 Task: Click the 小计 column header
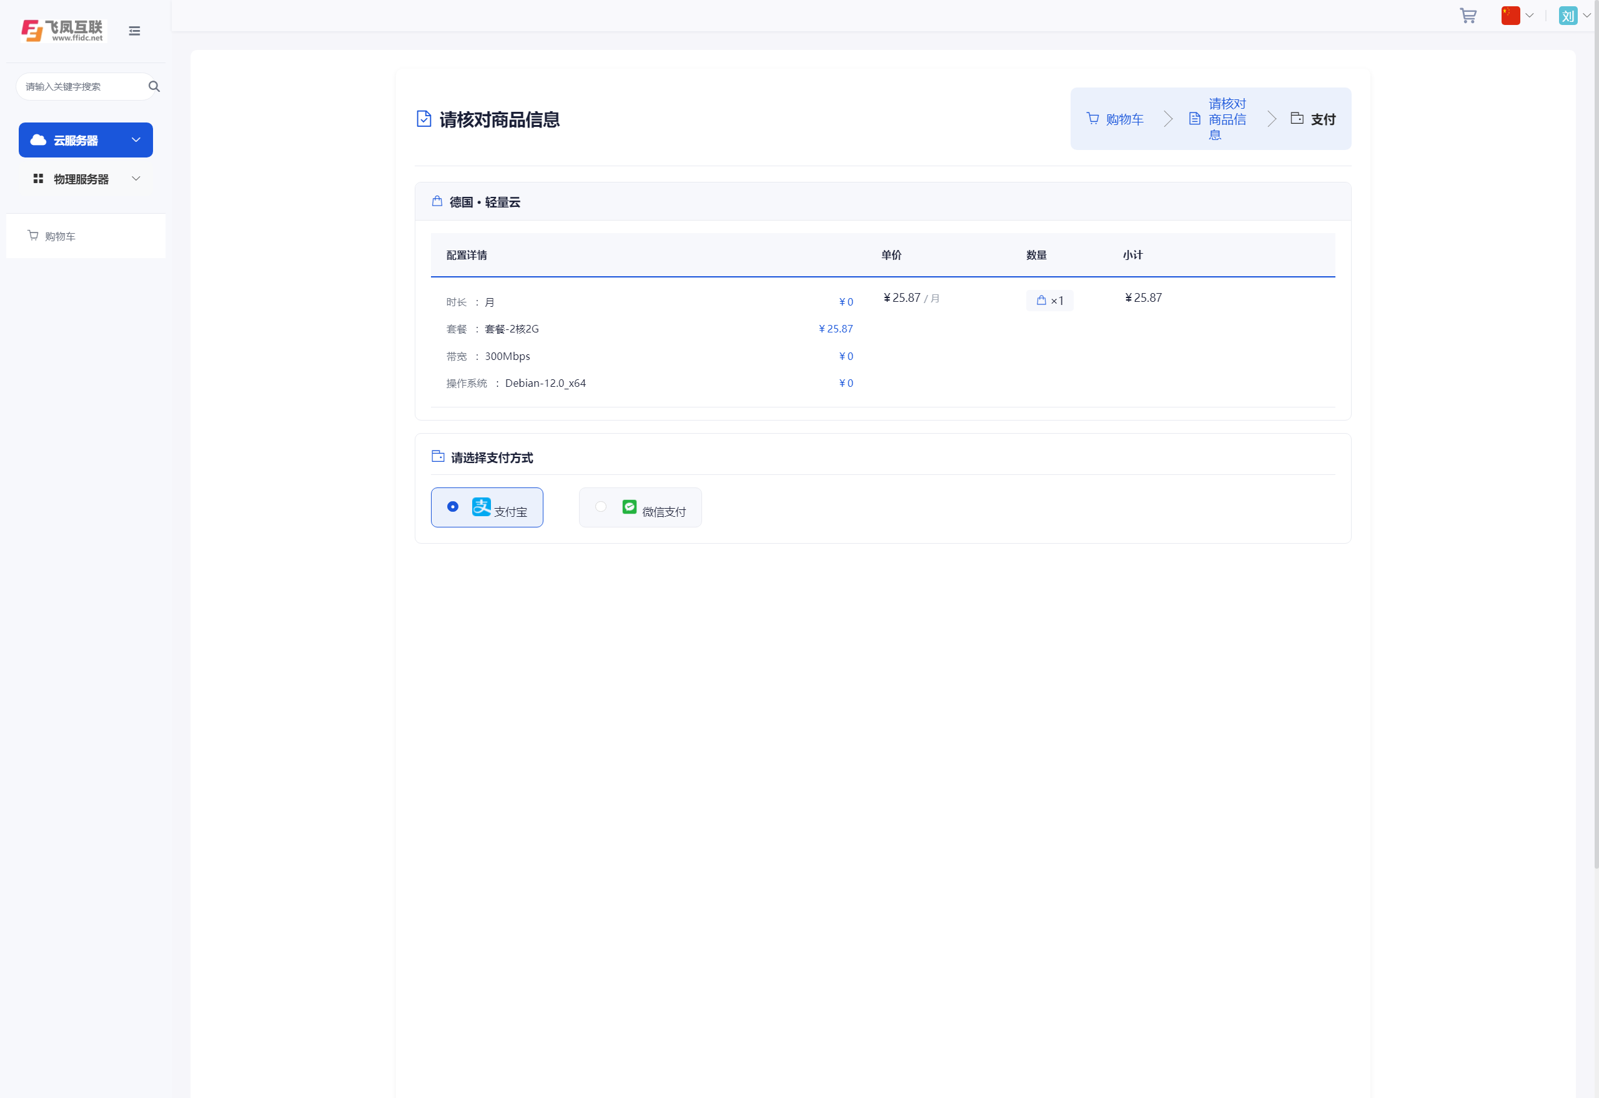(x=1133, y=256)
